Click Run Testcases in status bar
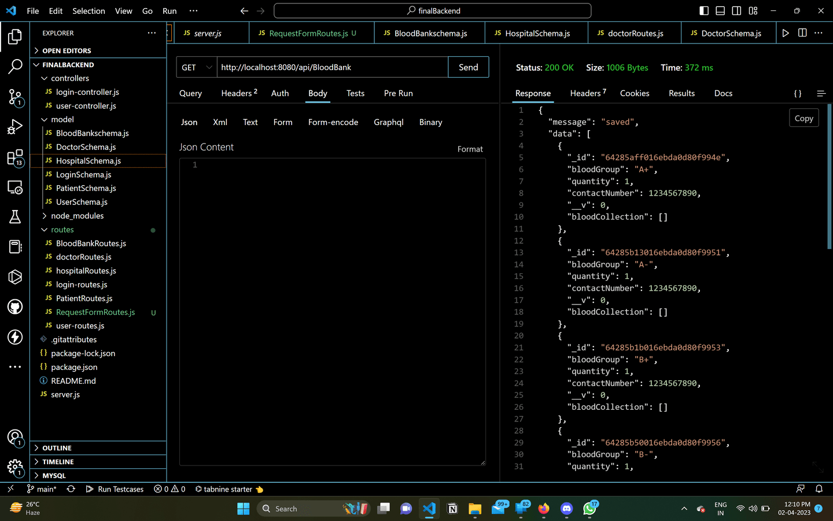The image size is (833, 521). coord(115,489)
